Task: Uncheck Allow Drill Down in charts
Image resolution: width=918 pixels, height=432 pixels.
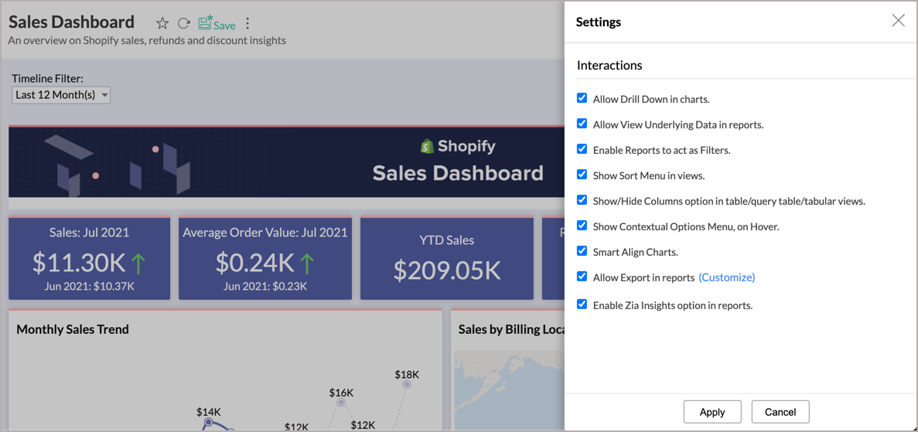Action: coord(582,98)
